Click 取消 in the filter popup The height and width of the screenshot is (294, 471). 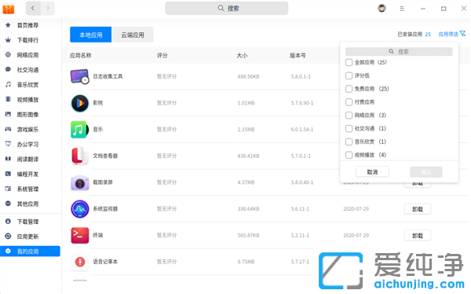(x=372, y=172)
